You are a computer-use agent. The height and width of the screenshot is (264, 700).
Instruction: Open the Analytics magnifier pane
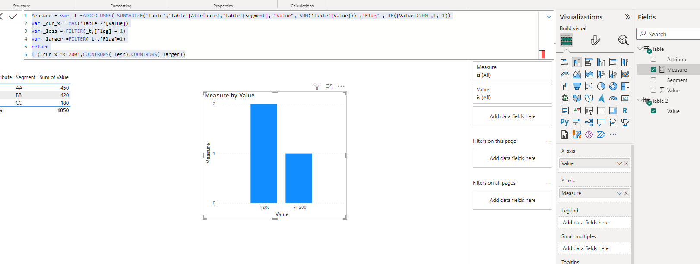coord(623,40)
